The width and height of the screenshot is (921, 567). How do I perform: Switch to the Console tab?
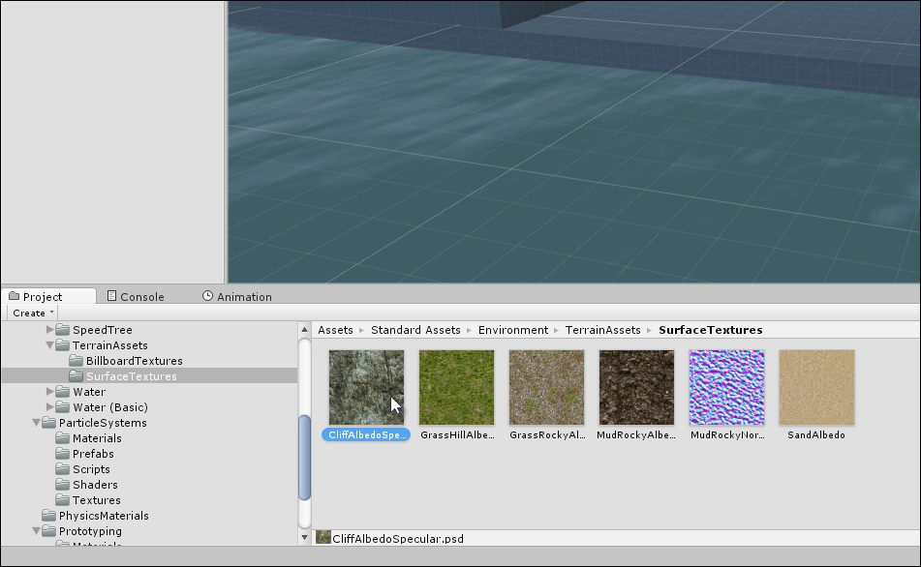point(140,296)
